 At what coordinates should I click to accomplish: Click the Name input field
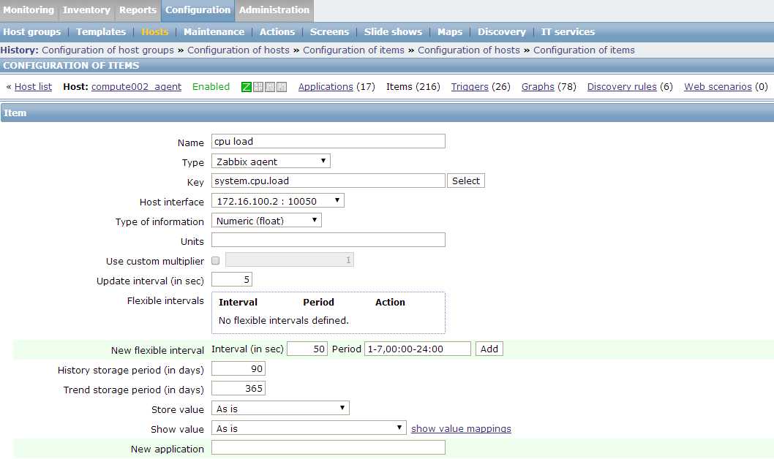click(x=328, y=141)
